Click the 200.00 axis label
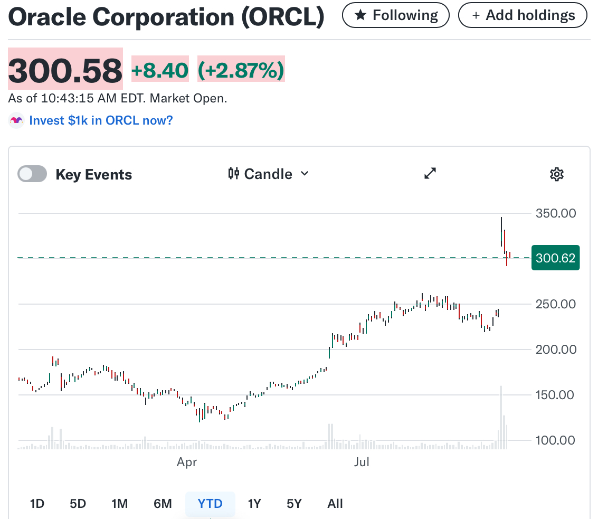 tap(556, 350)
